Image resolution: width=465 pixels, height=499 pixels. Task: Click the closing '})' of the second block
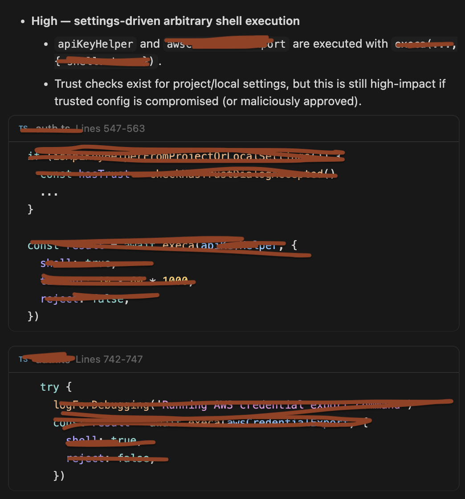[59, 475]
